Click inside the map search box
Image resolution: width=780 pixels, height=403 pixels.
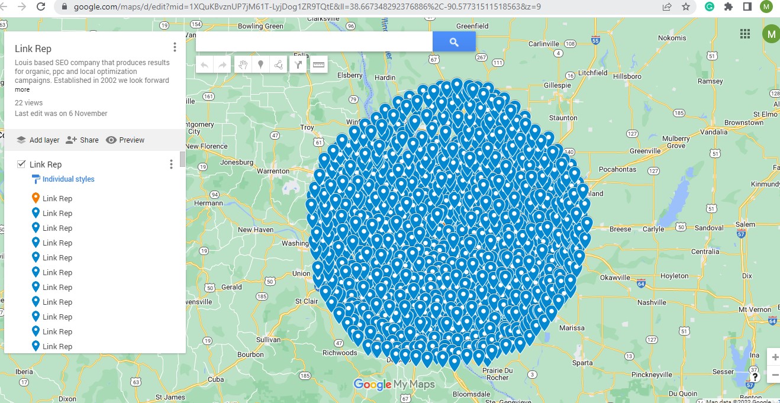point(314,41)
